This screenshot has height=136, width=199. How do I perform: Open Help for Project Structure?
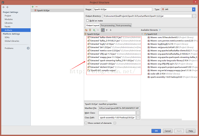click(x=191, y=131)
